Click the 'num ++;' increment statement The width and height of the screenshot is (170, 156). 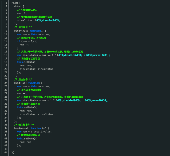click(x=22, y=93)
